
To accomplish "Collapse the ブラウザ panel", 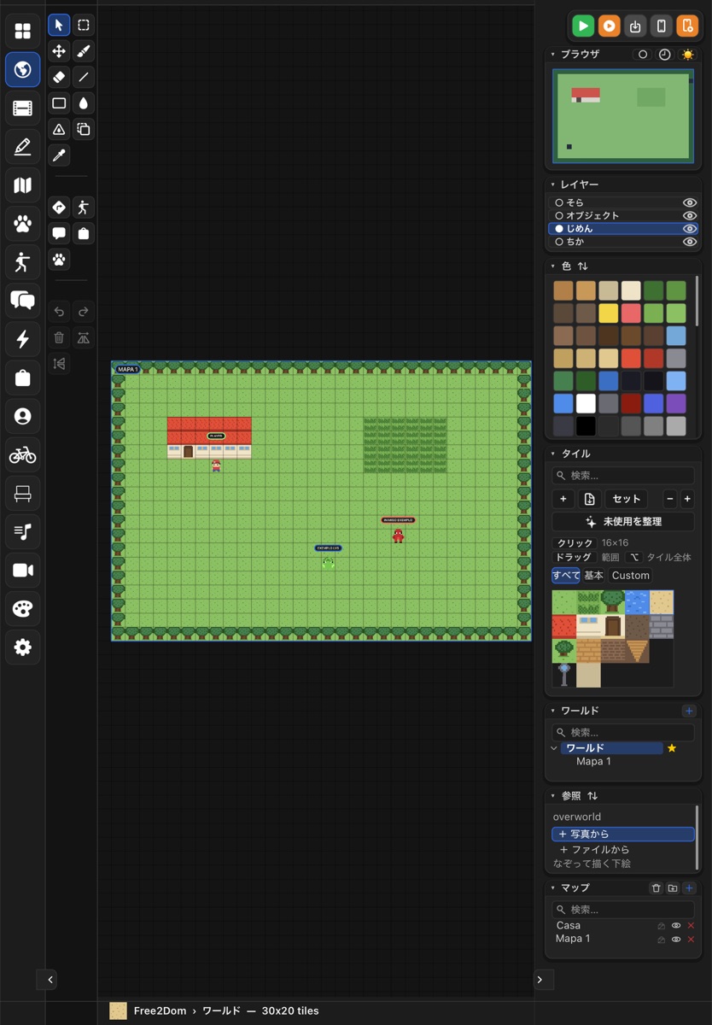I will point(553,55).
